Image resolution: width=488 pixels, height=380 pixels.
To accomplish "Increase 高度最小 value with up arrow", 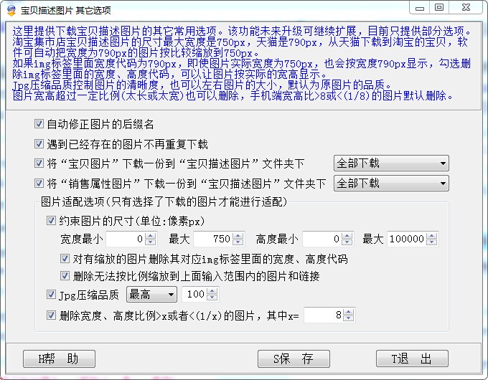I will pos(347,236).
